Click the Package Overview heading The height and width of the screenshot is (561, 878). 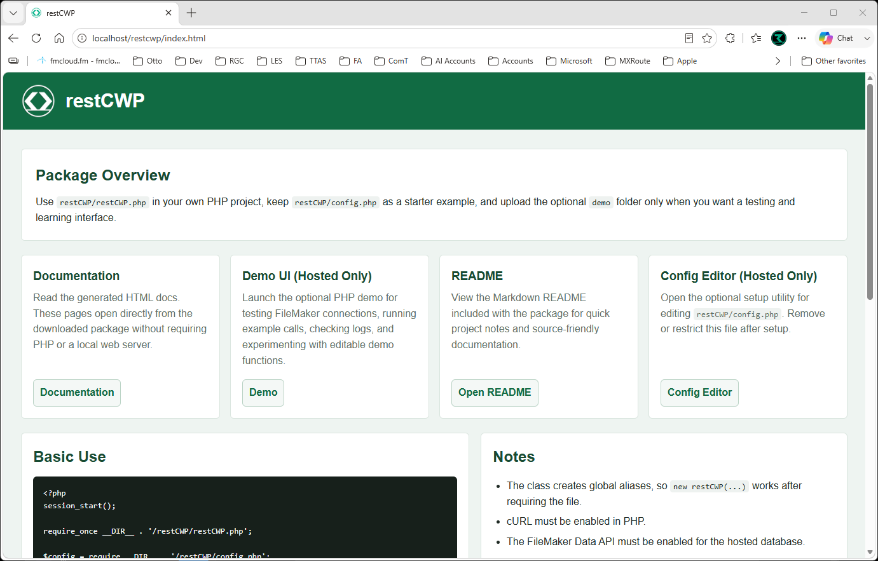click(103, 175)
